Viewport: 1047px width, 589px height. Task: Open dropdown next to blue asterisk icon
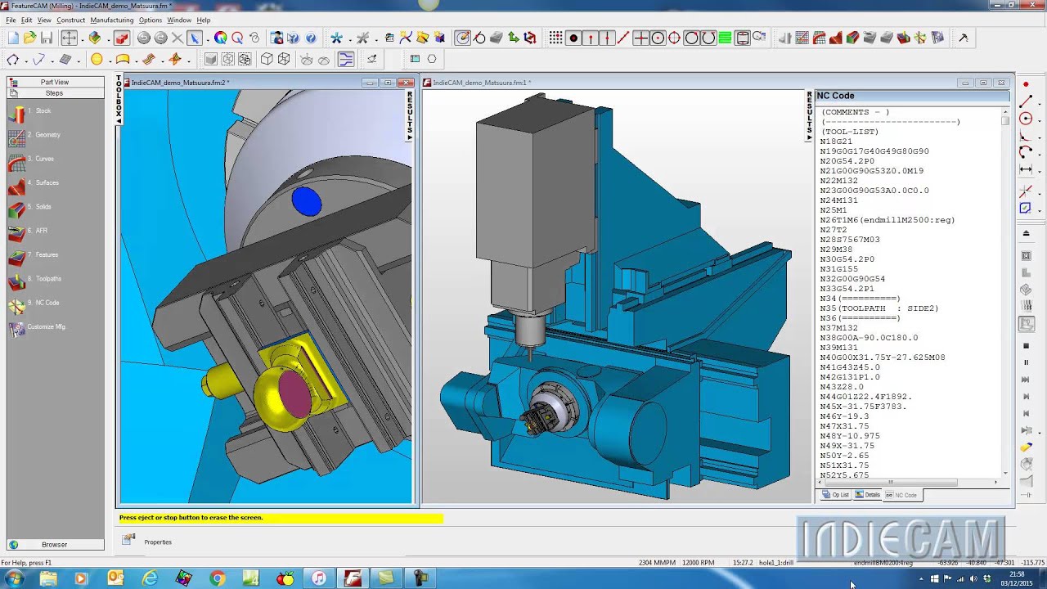click(349, 38)
